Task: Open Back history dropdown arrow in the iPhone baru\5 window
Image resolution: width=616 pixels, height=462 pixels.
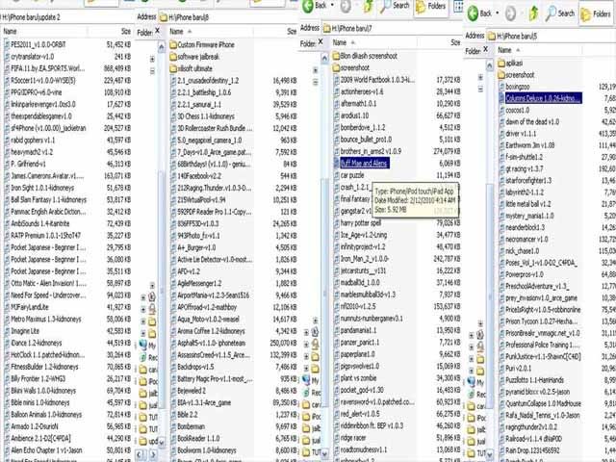Action: (x=498, y=13)
